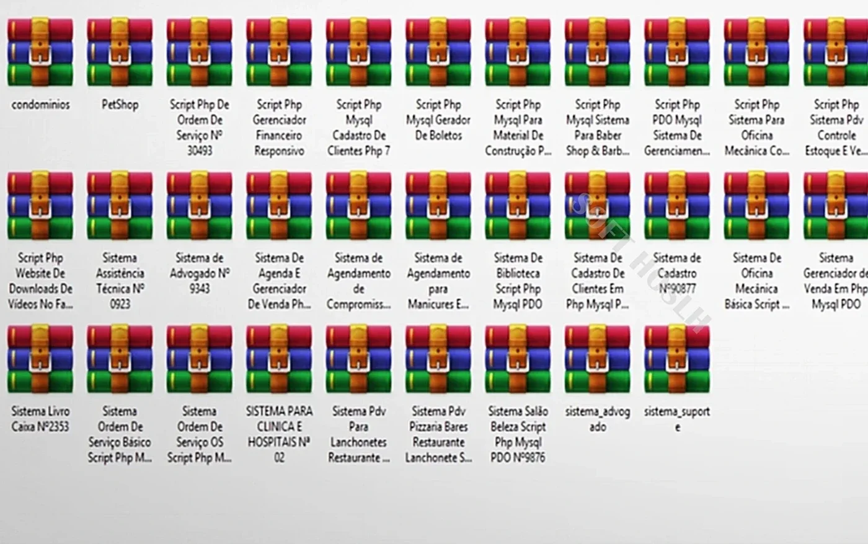Click the 'condominios' file name label
Screen dimensions: 868x544
[40, 105]
